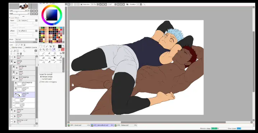Viewport: 258px width, 133px height.
Task: Select the Eyedropper color picker tool
Action: pos(53,50)
